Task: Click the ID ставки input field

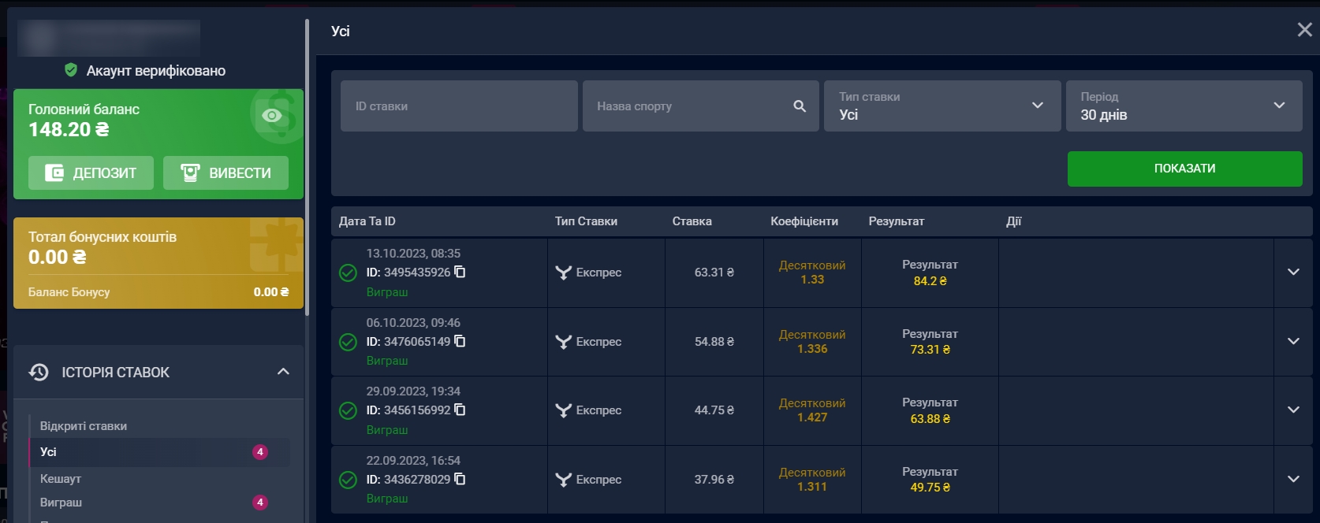Action: 459,106
